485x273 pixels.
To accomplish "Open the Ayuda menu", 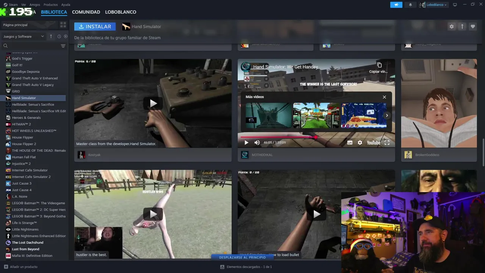I will tap(66, 5).
